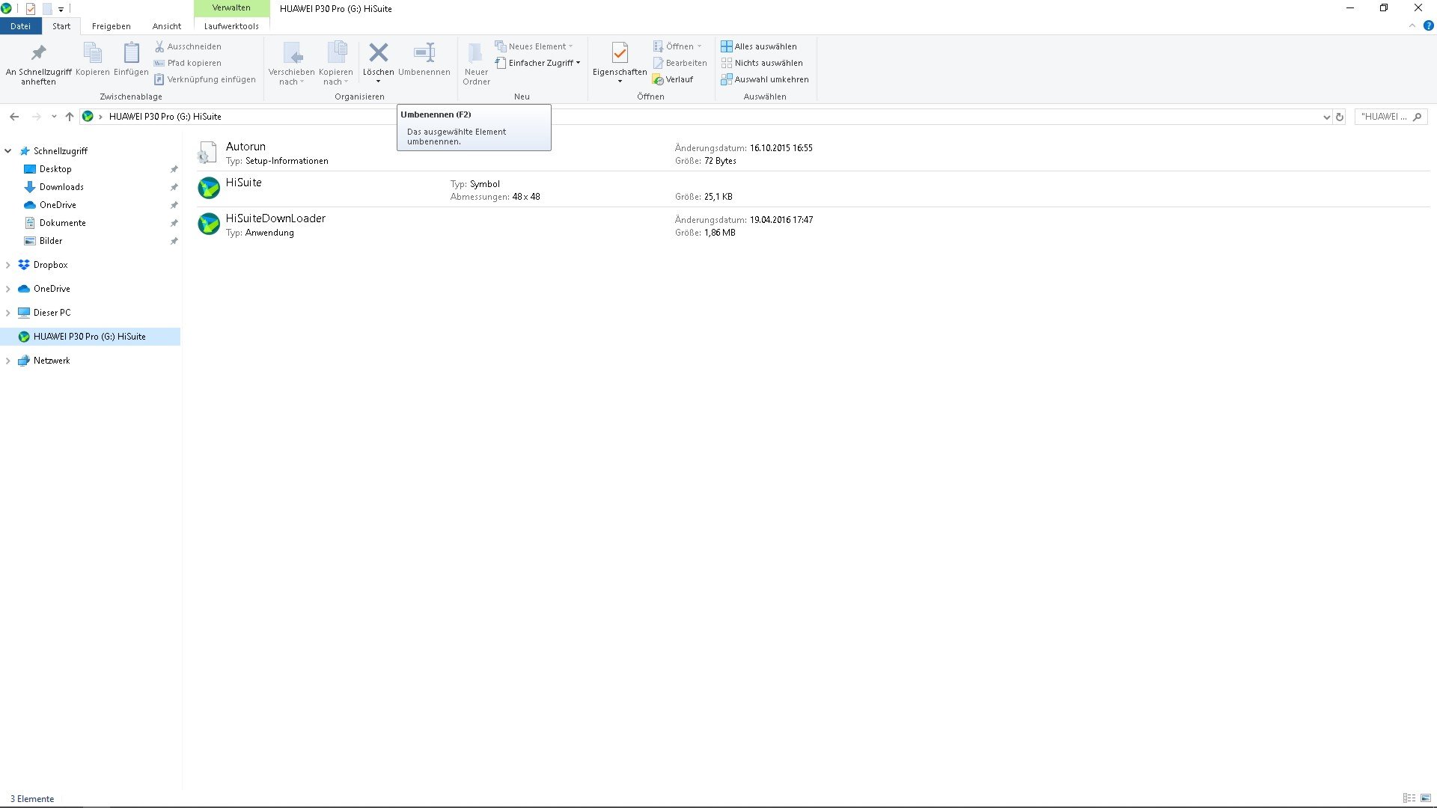Click Nichts auswählen
This screenshot has height=808, width=1437.
click(x=761, y=63)
